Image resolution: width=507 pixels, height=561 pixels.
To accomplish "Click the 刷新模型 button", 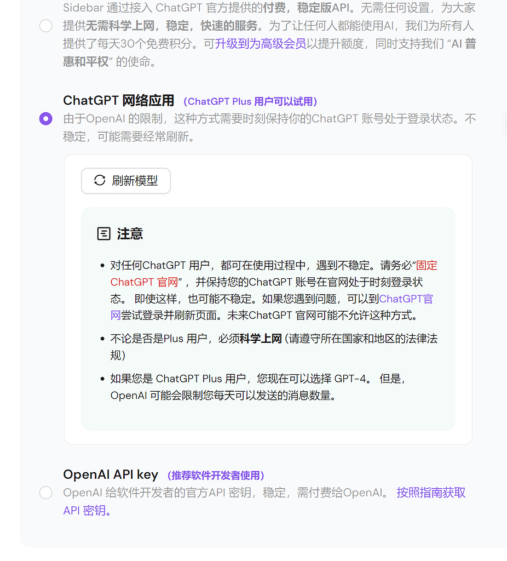I will [126, 181].
